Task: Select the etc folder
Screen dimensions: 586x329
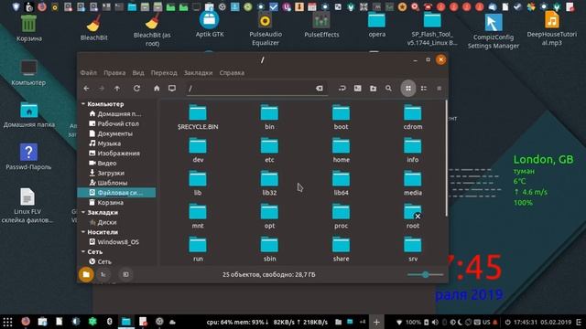Action: pos(269,150)
